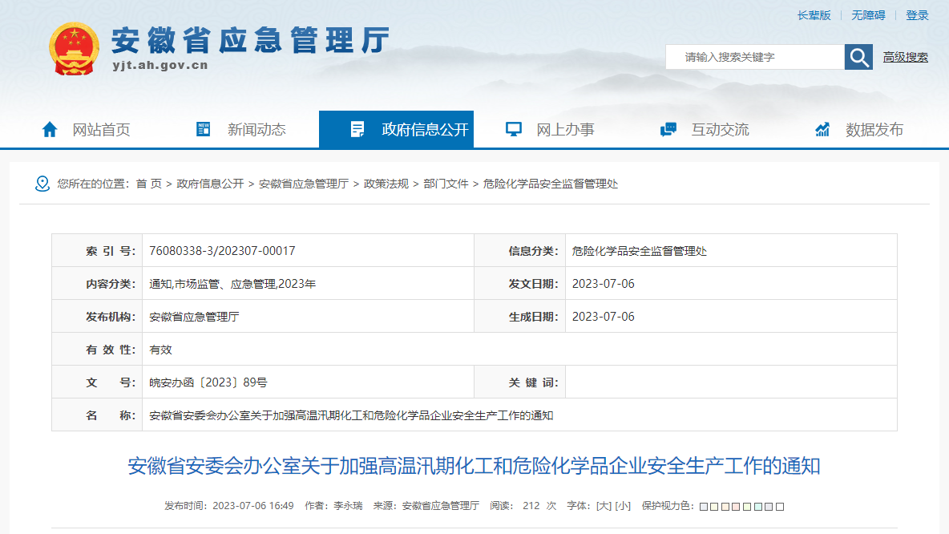Click the large blue article headline
Image resolution: width=949 pixels, height=534 pixels.
pyautogui.click(x=474, y=466)
